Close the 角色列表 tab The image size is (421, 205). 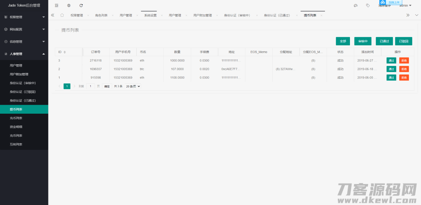[112, 15]
